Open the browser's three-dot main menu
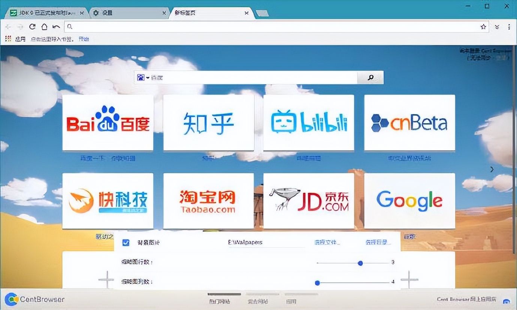 [509, 27]
